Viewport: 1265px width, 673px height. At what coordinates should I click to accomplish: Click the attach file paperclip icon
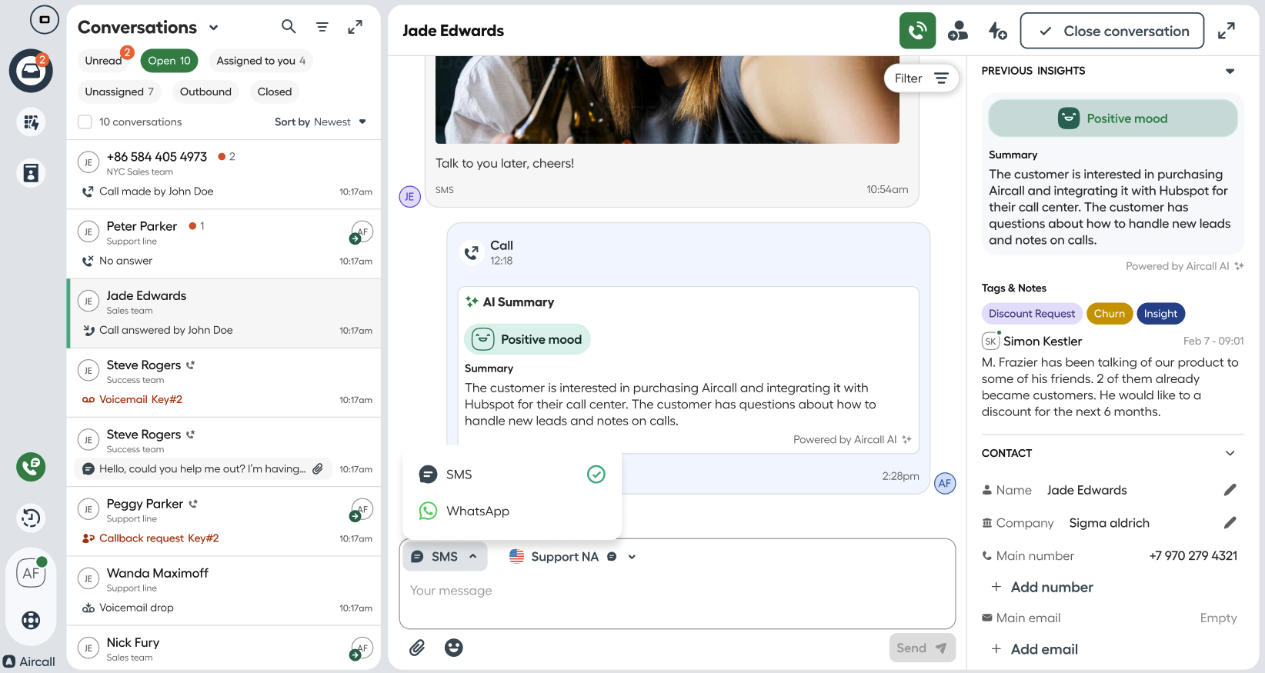coord(417,648)
